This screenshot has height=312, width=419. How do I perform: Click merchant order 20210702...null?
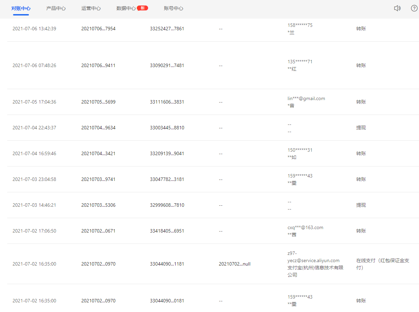pos(234,264)
